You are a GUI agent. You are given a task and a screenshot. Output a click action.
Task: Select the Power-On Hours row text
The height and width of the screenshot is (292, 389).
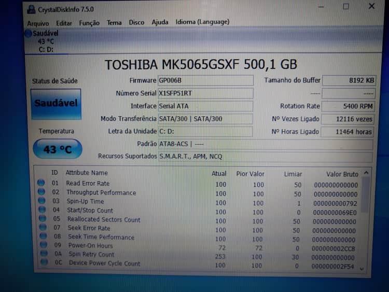pyautogui.click(x=91, y=246)
